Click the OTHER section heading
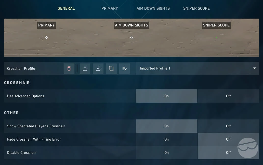The height and width of the screenshot is (165, 263). pyautogui.click(x=11, y=113)
